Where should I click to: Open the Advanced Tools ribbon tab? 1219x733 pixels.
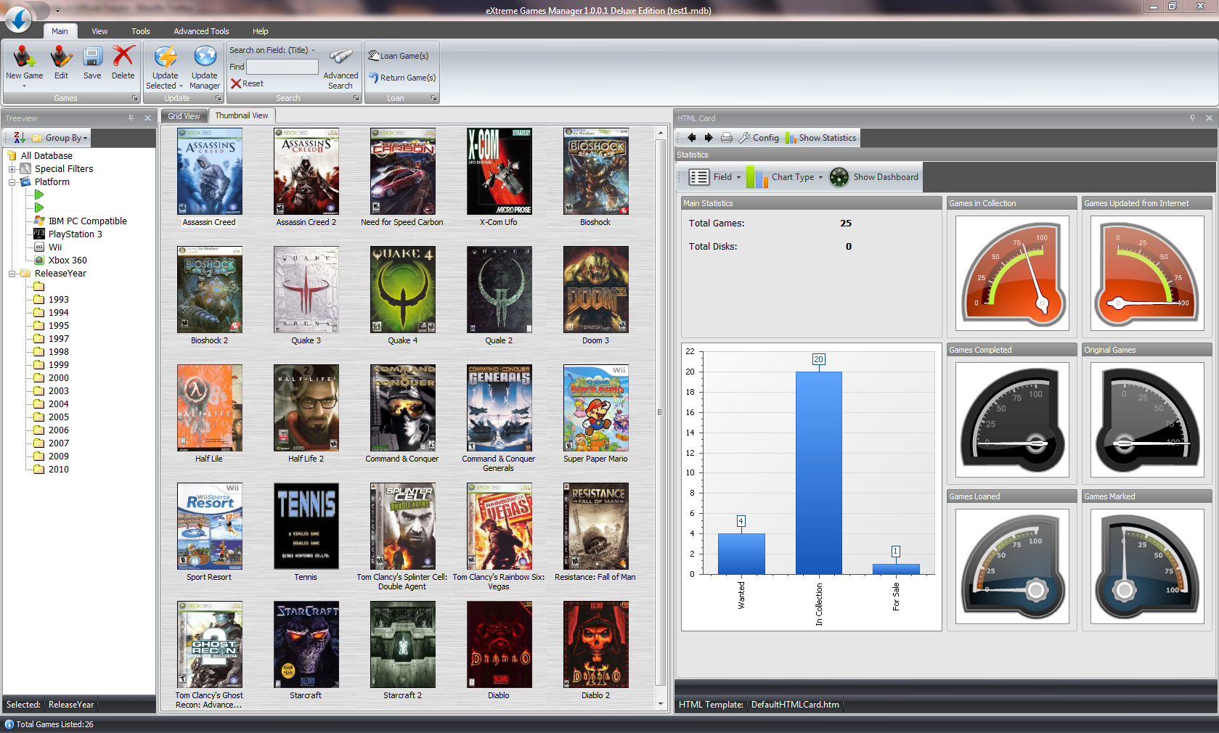coord(201,31)
